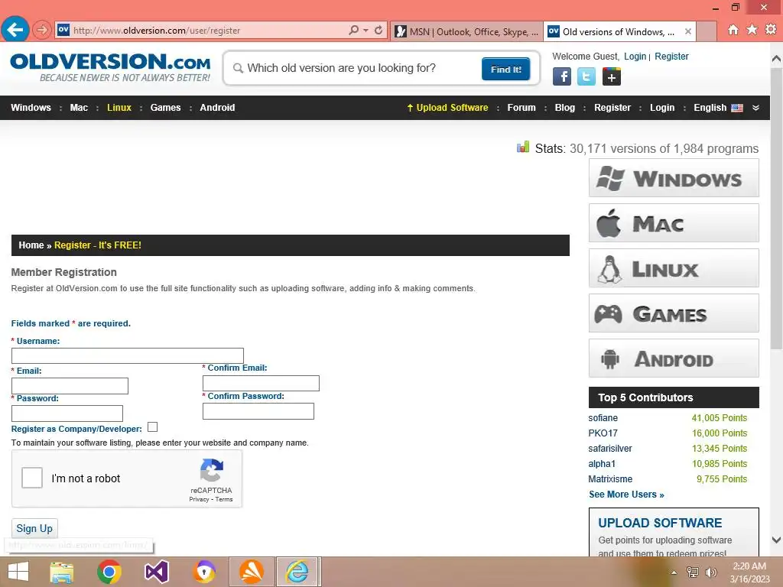Click the browser forward arrow button
Image resolution: width=783 pixels, height=587 pixels.
(x=42, y=30)
